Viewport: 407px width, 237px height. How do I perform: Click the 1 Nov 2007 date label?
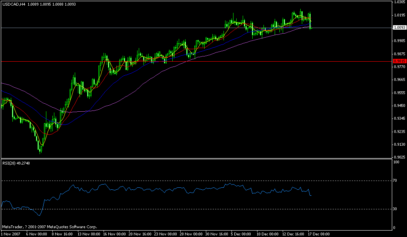[x=10, y=234]
